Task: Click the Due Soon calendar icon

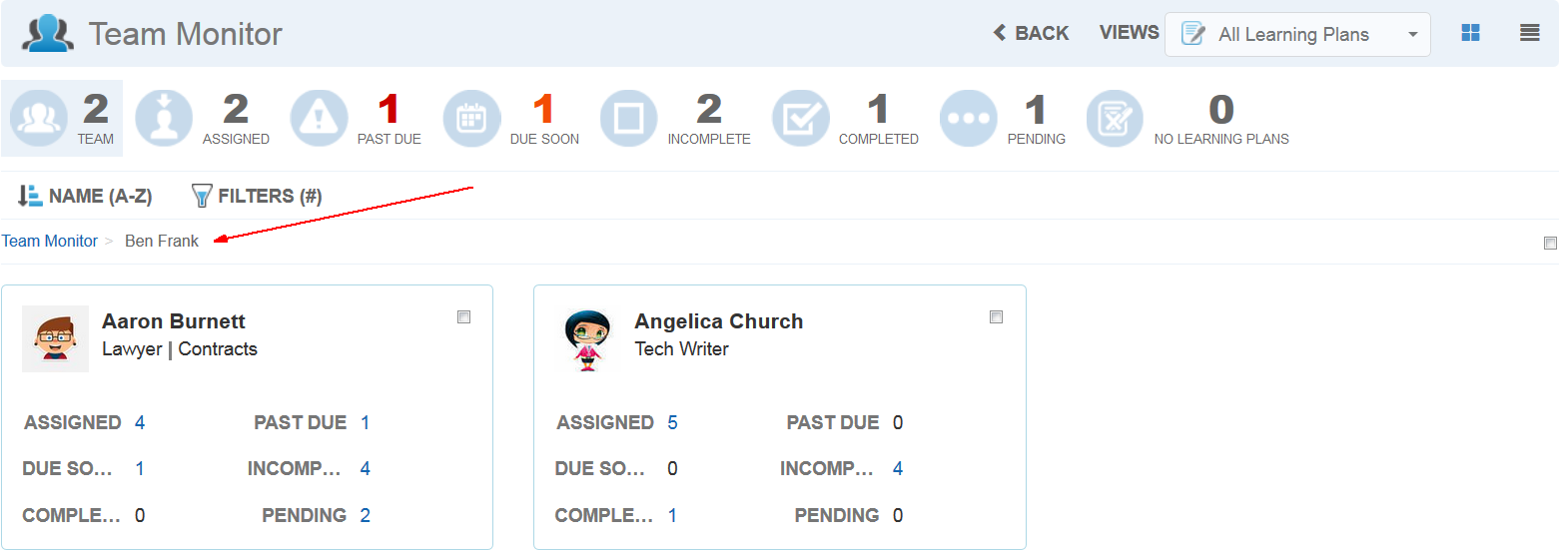Action: point(471,119)
